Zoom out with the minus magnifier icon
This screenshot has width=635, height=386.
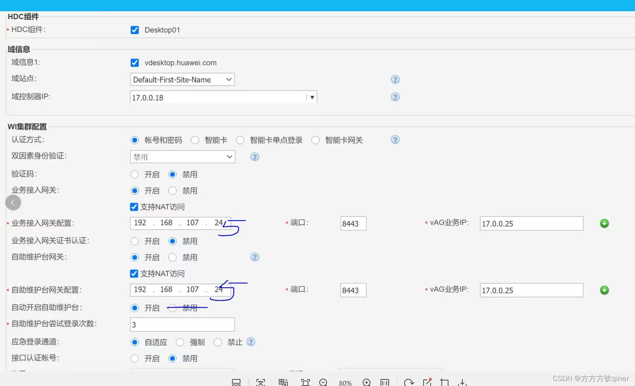pos(324,383)
